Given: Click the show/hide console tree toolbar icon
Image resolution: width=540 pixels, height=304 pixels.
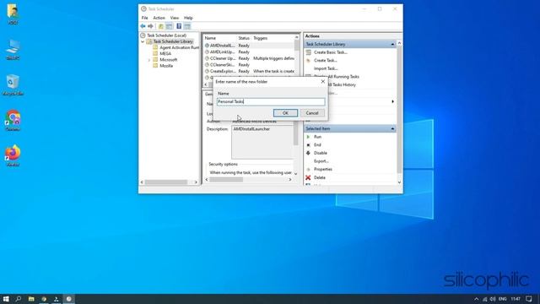Looking at the screenshot, I should (x=169, y=26).
